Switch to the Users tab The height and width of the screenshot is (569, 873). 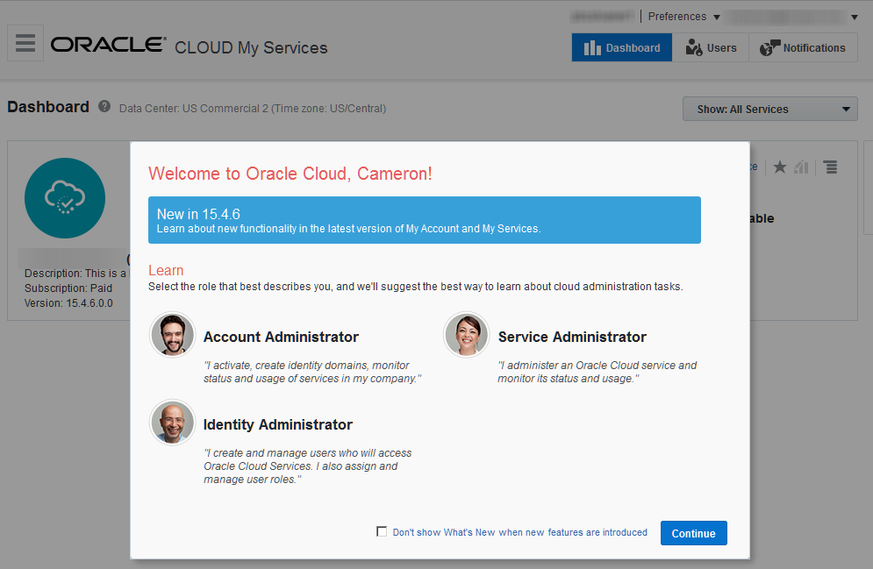coord(711,48)
